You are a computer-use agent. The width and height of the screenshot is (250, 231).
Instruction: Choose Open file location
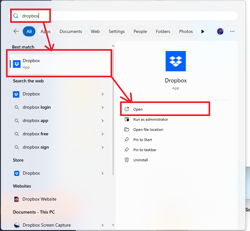coord(148,130)
